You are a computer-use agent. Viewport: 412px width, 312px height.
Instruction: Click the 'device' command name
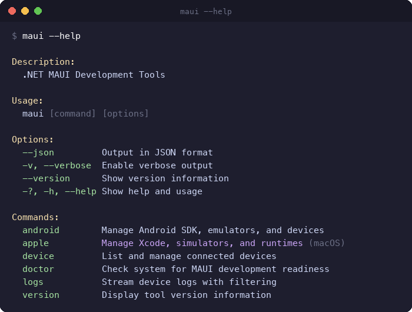click(38, 256)
